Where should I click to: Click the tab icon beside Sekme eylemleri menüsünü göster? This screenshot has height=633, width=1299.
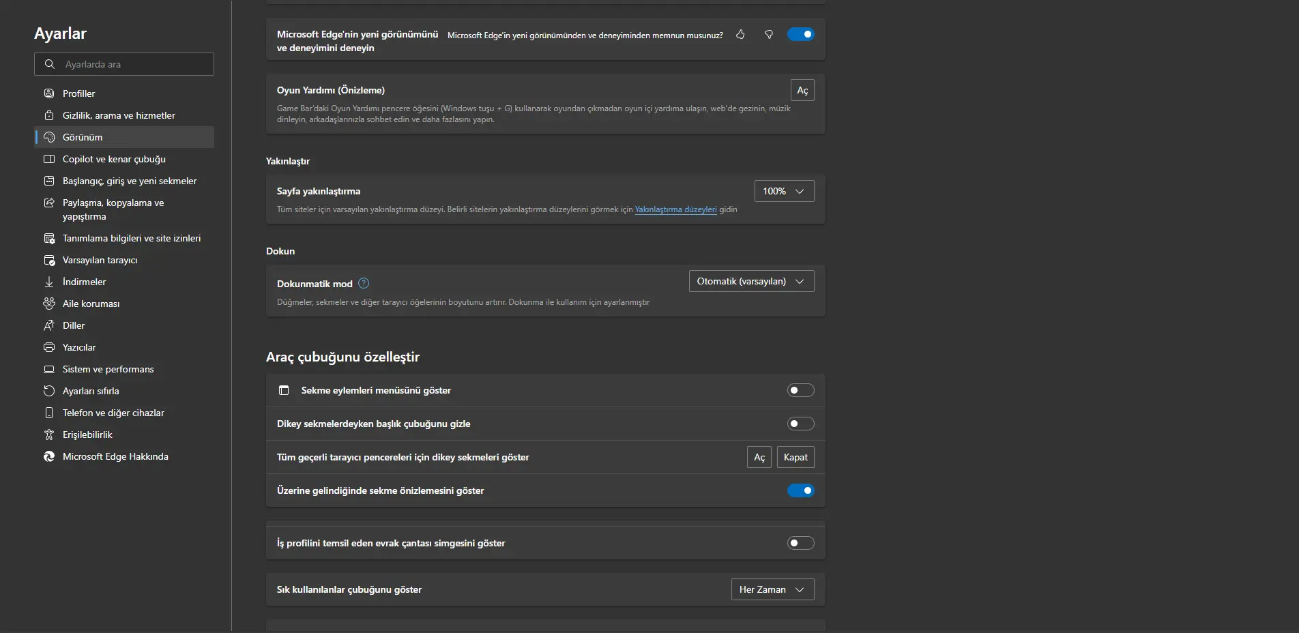tap(284, 390)
